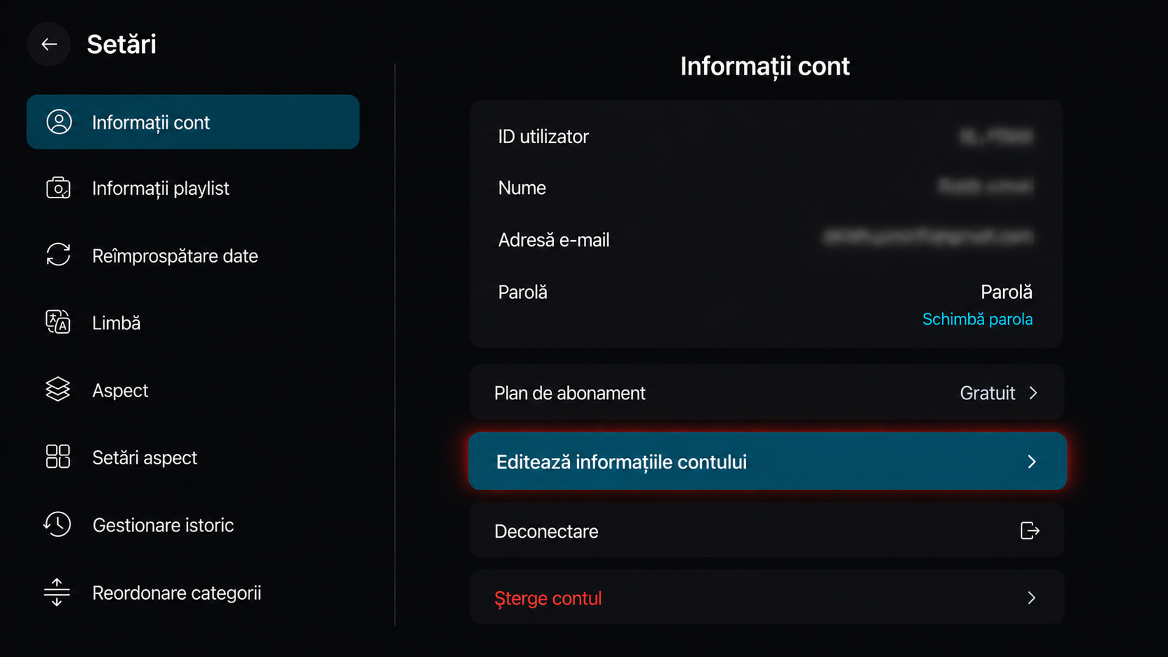Expand the Plan de abonament chevron
1168x657 pixels.
tap(1033, 393)
